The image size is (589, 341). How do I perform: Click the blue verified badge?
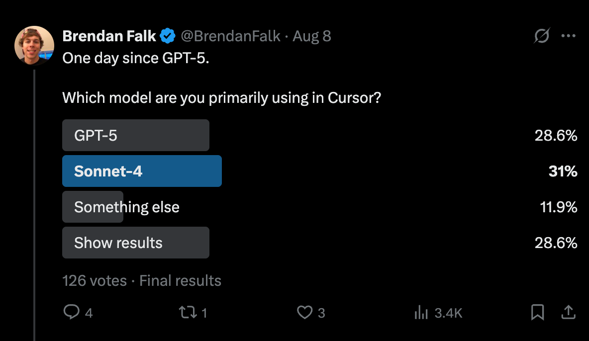click(x=167, y=36)
